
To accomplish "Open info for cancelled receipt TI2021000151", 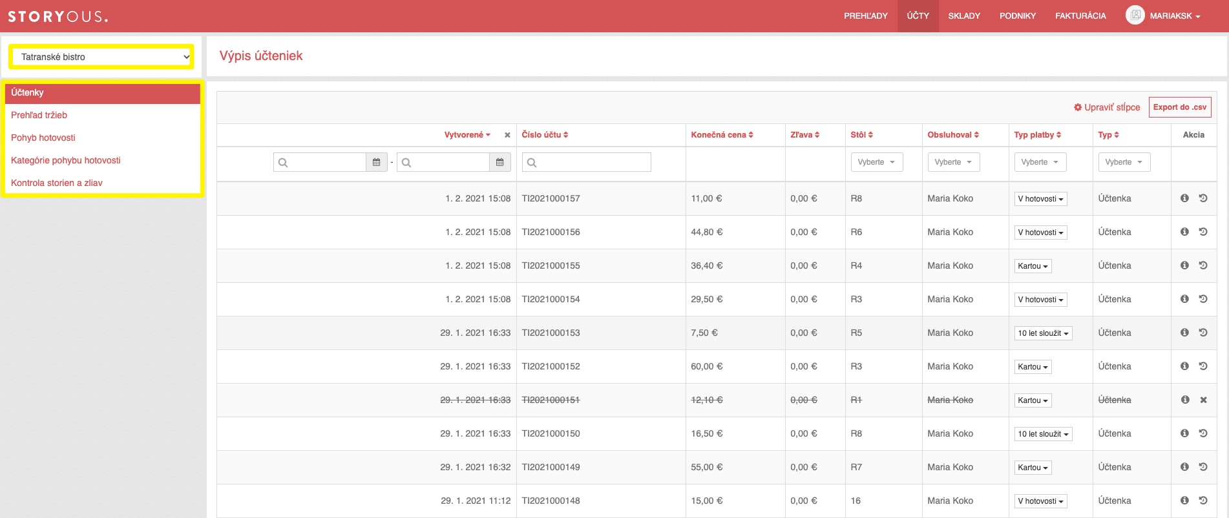I will [x=1185, y=400].
